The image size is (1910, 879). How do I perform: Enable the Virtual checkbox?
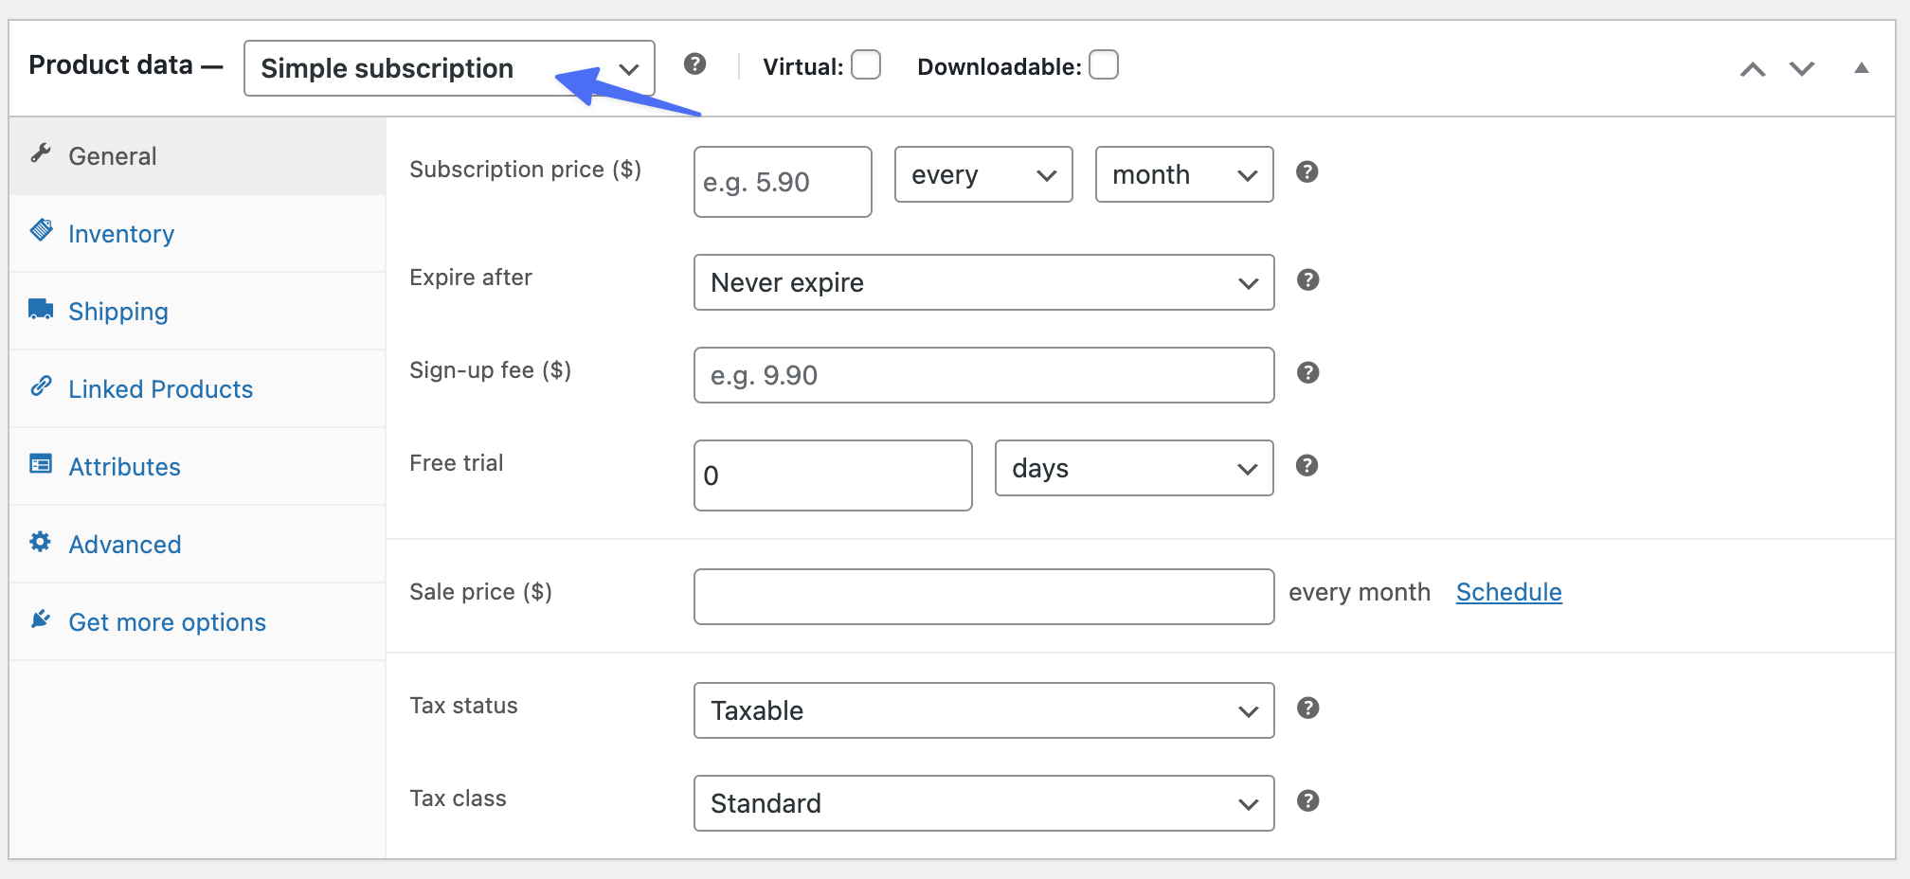tap(865, 64)
